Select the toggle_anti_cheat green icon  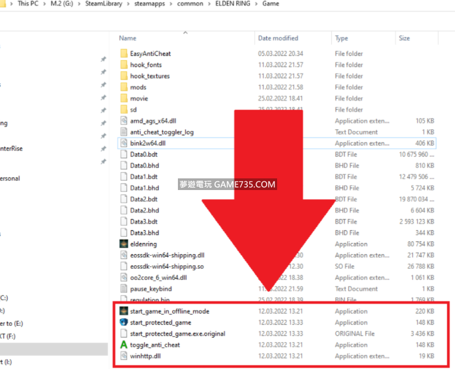(124, 345)
